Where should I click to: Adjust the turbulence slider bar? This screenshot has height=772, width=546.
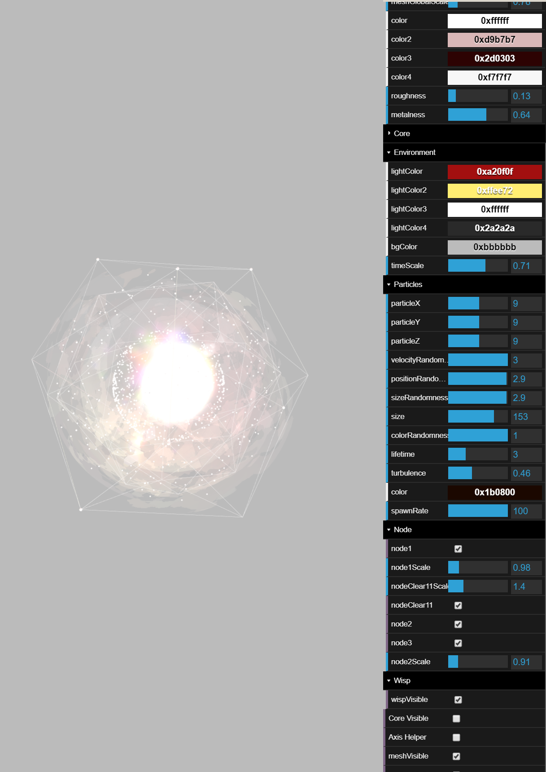pos(478,473)
